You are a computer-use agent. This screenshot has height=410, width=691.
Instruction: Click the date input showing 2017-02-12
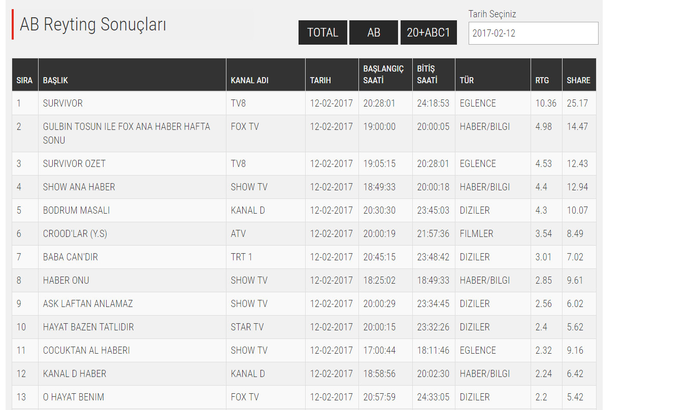pos(533,33)
